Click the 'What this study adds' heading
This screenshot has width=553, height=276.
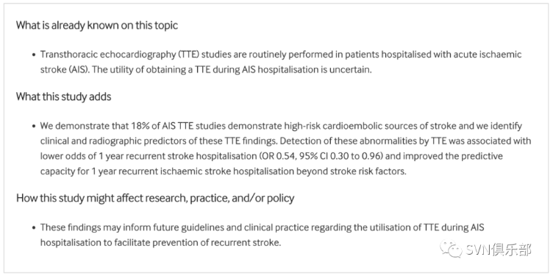click(x=63, y=96)
